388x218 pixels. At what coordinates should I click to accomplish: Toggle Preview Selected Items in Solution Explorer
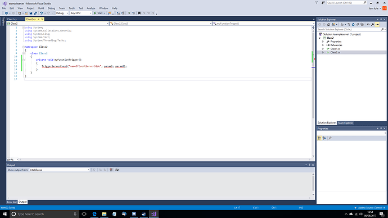pos(377,25)
